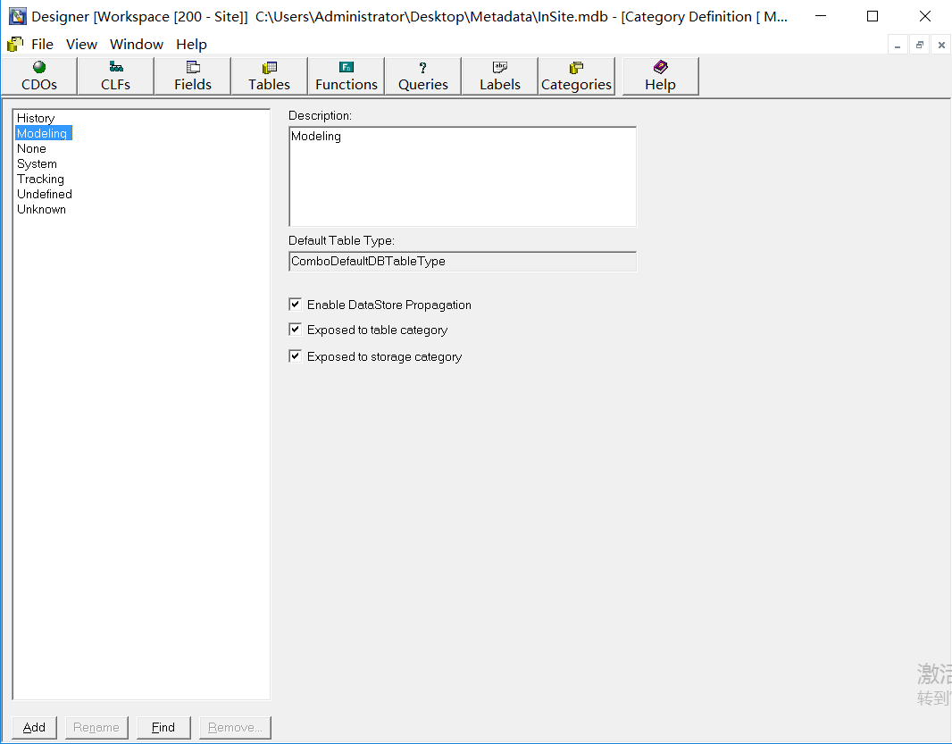The image size is (952, 744).
Task: Open the Queries toolbar button
Action: click(423, 76)
